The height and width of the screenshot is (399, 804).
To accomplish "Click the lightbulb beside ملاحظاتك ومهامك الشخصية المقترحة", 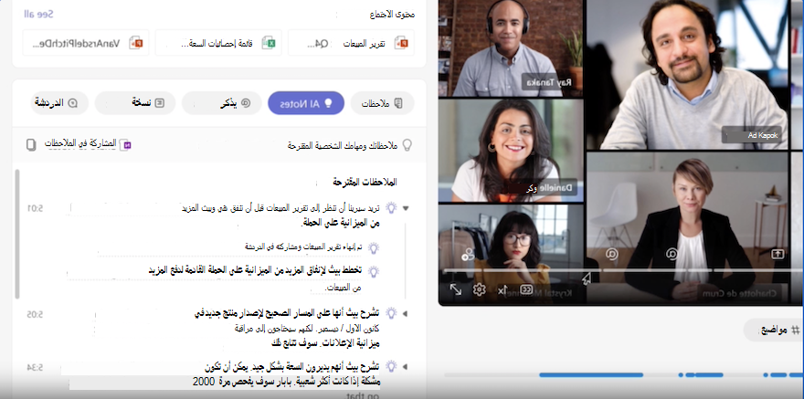I will 407,145.
